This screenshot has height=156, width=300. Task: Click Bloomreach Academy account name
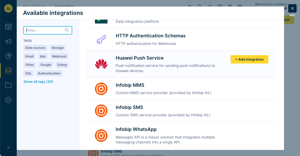[271, 4]
